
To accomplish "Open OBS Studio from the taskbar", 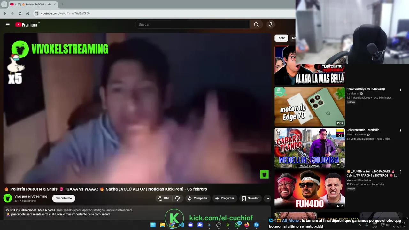I will pyautogui.click(x=219, y=225).
